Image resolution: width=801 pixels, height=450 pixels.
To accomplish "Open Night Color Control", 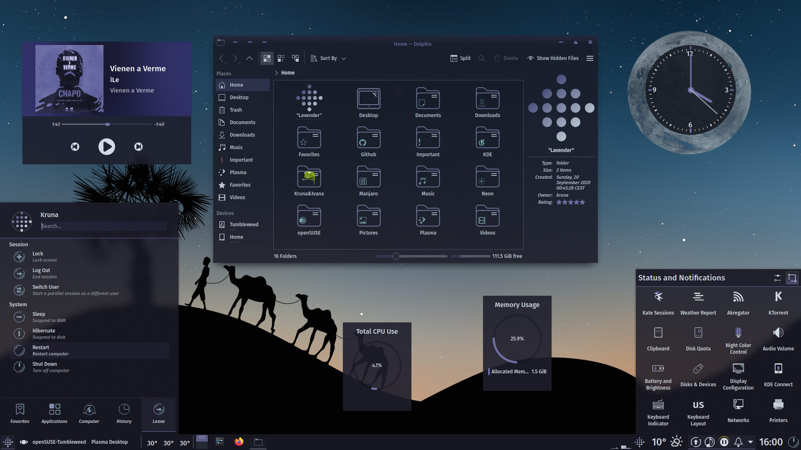I will (738, 340).
